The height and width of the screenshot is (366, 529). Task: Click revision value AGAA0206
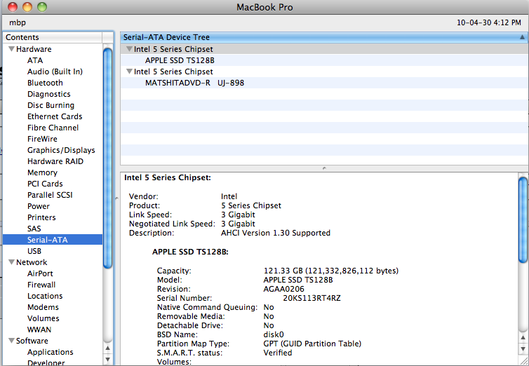[x=283, y=289]
